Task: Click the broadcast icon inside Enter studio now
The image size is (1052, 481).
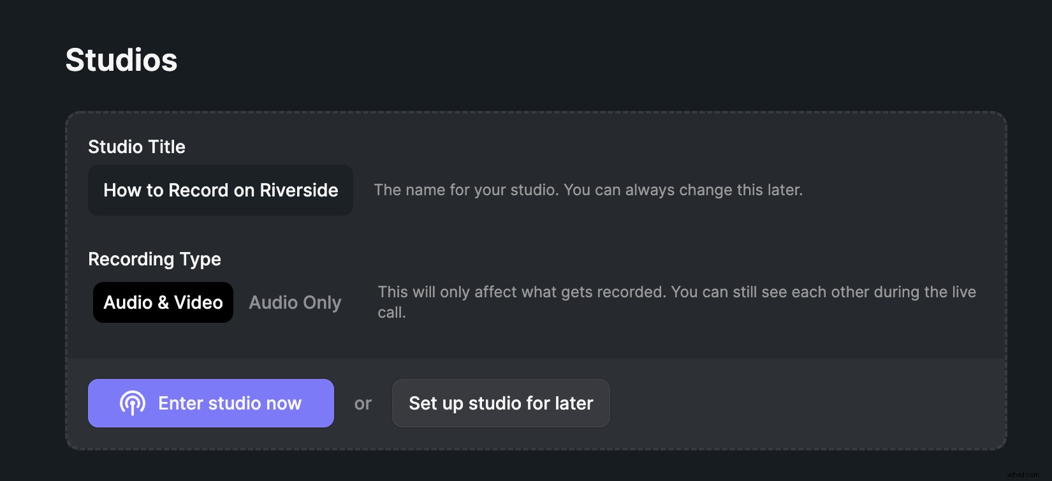Action: coord(132,403)
